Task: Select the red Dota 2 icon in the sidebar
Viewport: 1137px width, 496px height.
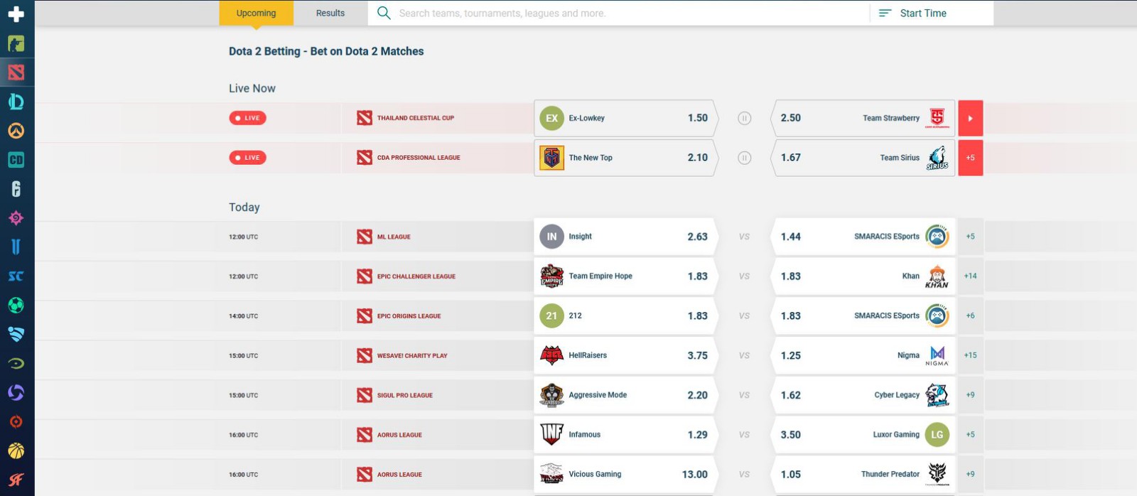Action: 16,72
